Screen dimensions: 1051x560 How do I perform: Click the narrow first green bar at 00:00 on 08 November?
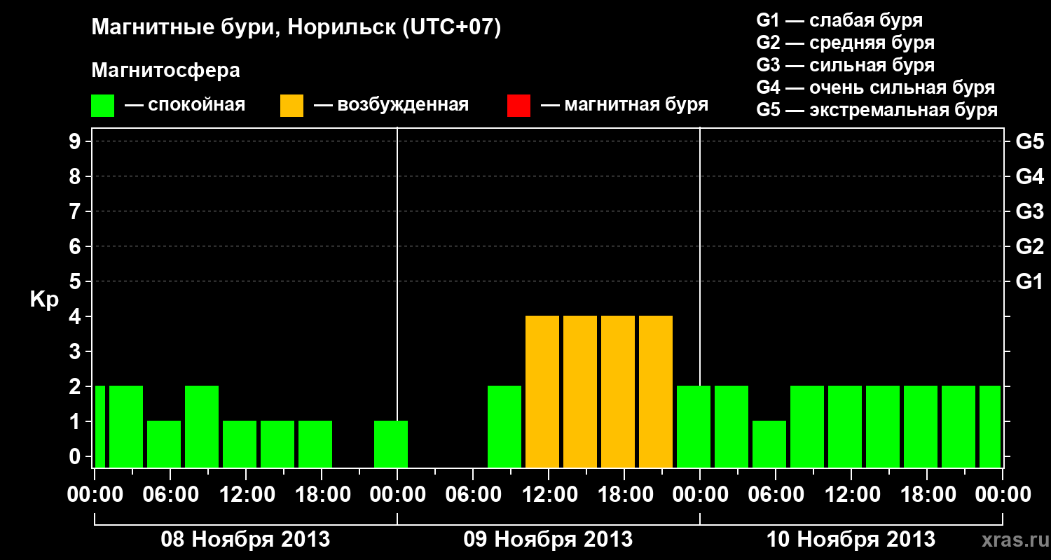point(100,426)
